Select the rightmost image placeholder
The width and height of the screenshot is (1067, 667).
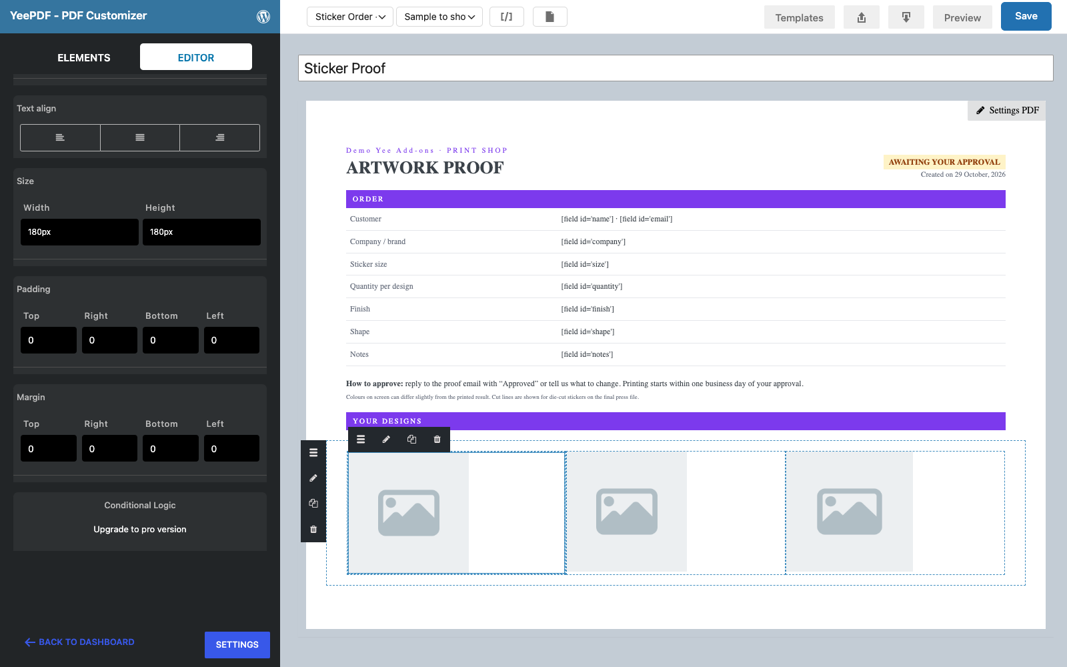850,512
